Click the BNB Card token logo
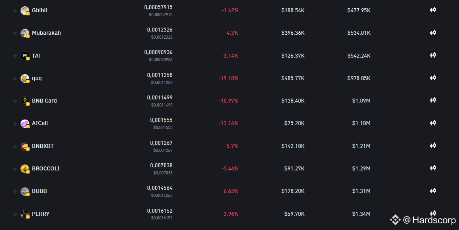 click(x=25, y=100)
